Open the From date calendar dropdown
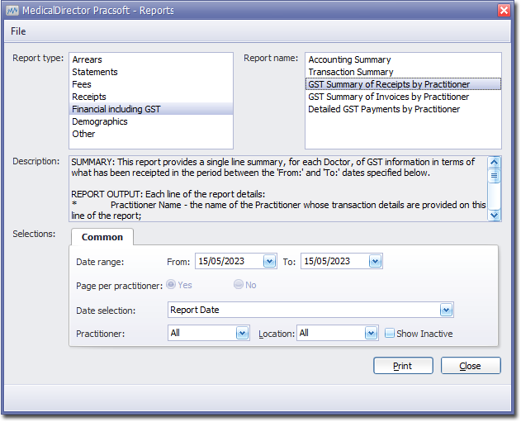The width and height of the screenshot is (521, 422). tap(269, 261)
